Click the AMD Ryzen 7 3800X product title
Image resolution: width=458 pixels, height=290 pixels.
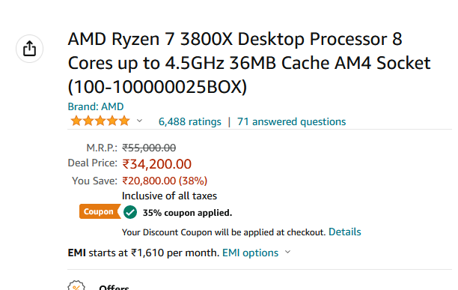[x=249, y=63]
